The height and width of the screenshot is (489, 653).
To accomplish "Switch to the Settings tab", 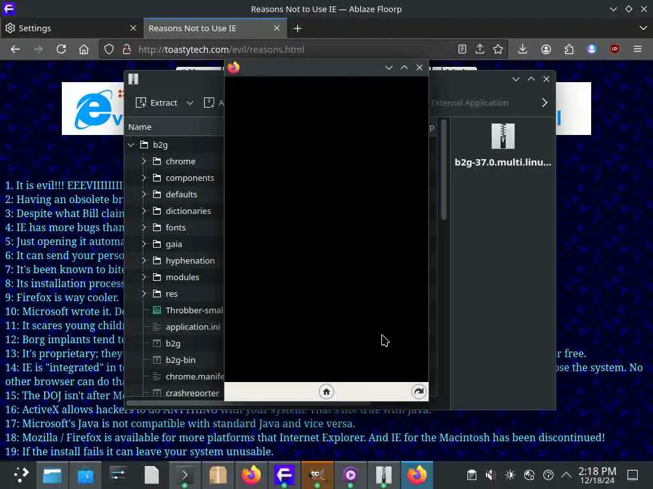I will (x=71, y=28).
